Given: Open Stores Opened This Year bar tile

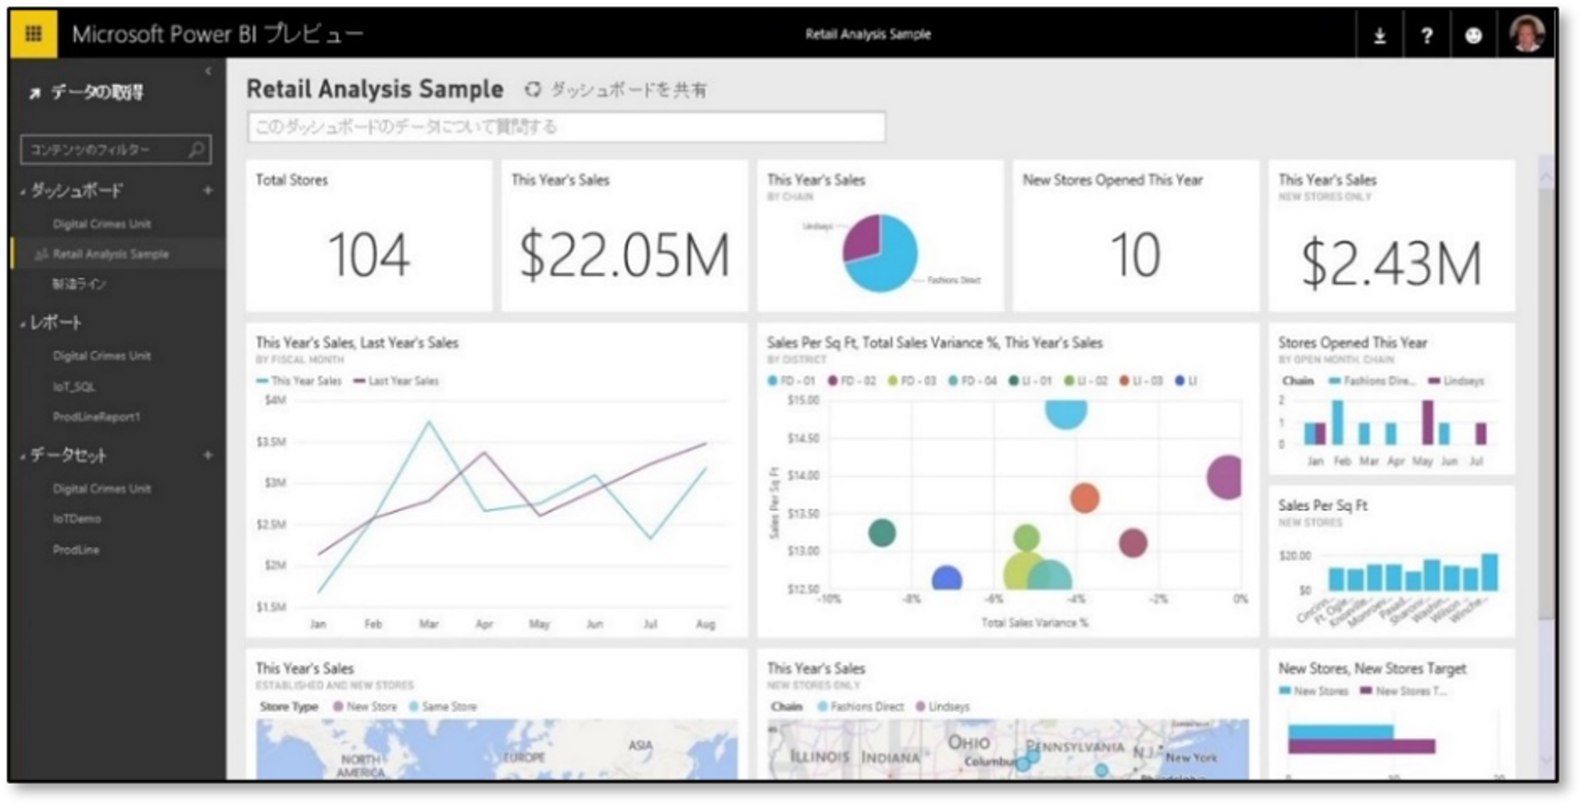Looking at the screenshot, I should (x=1391, y=399).
